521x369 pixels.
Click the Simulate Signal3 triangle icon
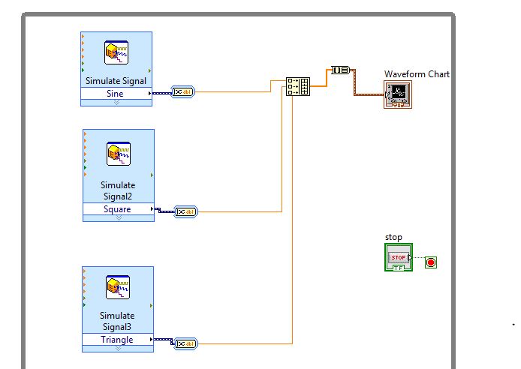click(118, 287)
